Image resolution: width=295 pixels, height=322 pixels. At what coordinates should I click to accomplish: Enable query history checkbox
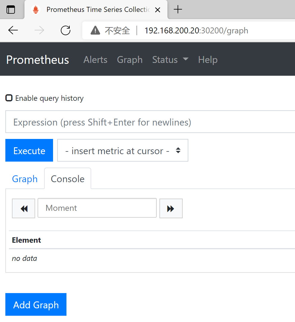9,98
